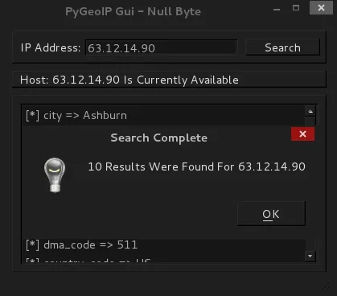Select the city => Ashburn result row
The image size is (337, 296).
(x=163, y=116)
